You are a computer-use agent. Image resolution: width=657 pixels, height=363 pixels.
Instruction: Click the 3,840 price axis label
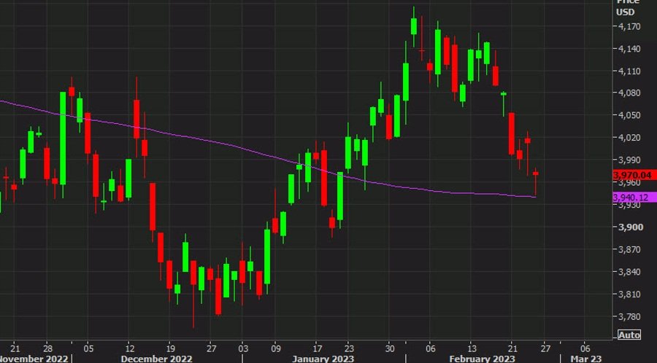[x=628, y=272]
